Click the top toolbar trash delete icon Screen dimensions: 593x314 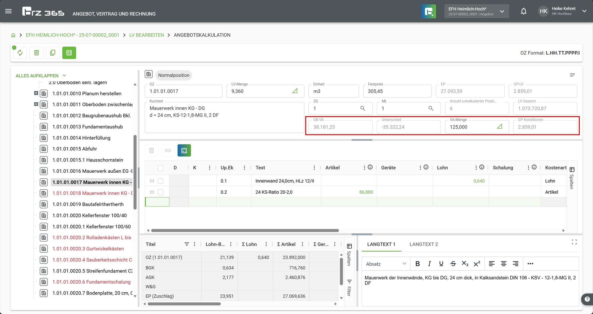(36, 53)
